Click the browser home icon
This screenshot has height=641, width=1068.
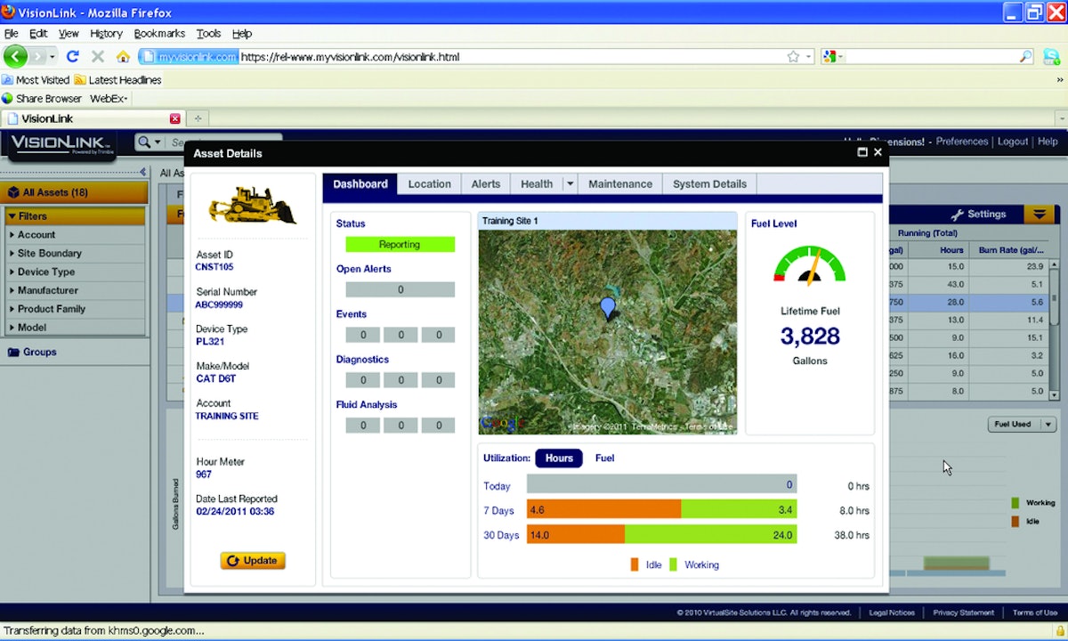pyautogui.click(x=123, y=55)
